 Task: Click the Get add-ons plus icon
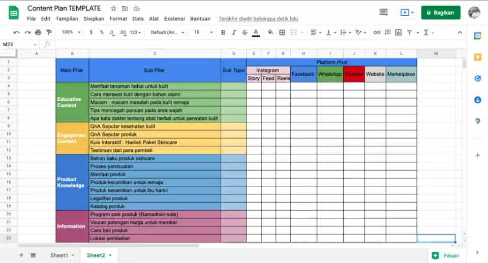tap(477, 155)
